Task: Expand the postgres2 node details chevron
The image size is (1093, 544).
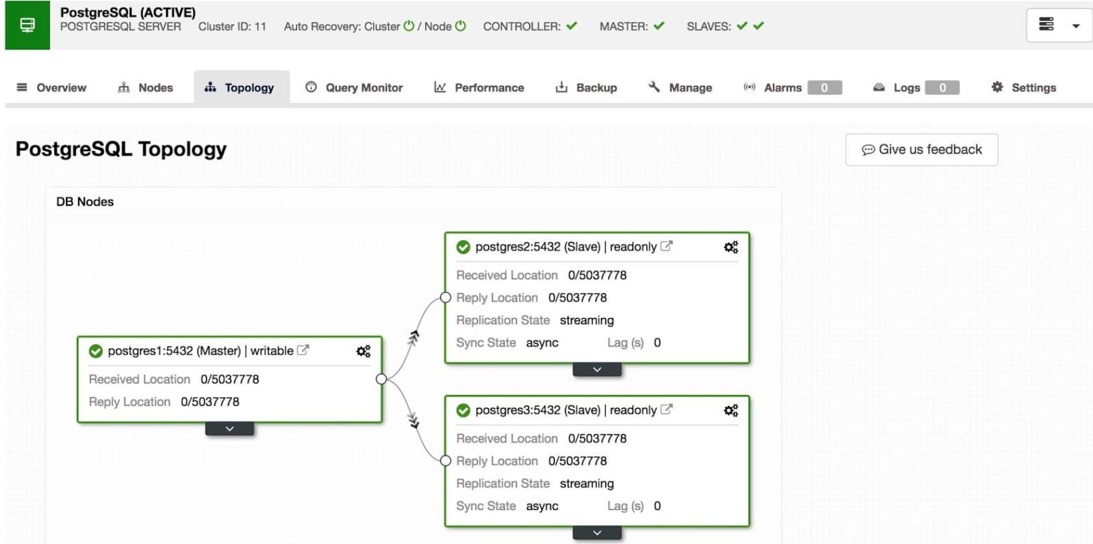Action: point(597,370)
